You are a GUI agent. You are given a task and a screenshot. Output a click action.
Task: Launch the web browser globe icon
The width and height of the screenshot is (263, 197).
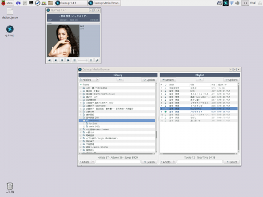coord(18,3)
